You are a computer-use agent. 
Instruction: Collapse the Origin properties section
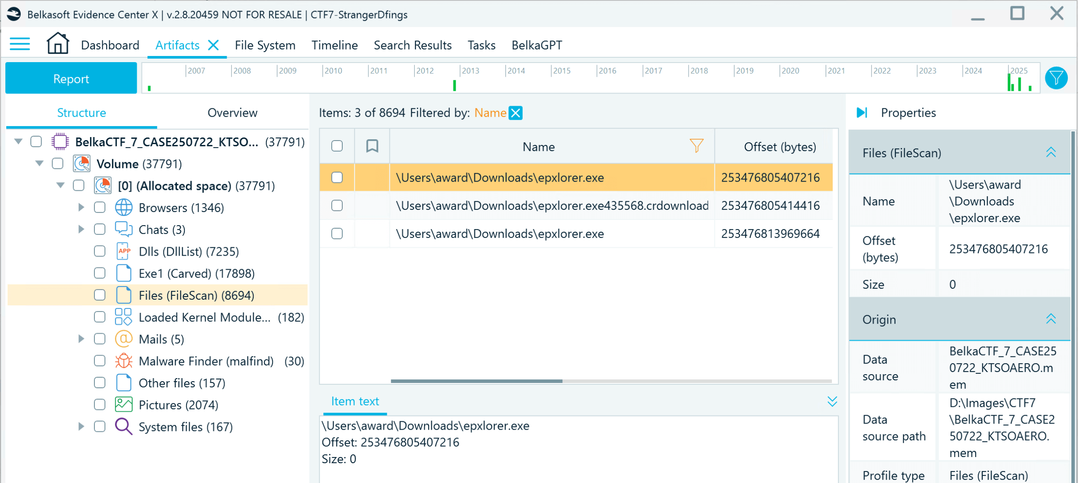pos(1051,319)
